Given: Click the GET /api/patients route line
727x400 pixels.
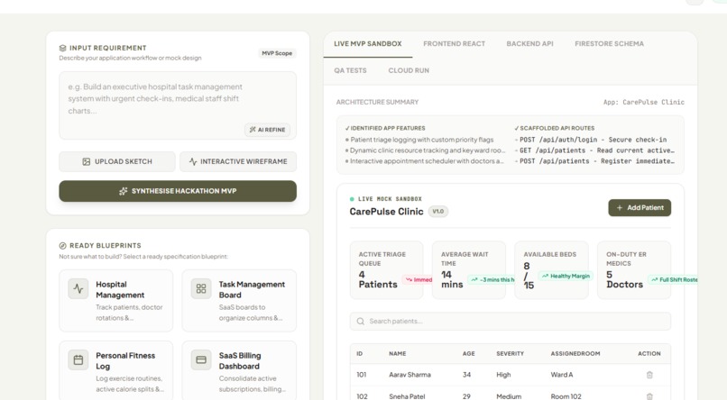Looking at the screenshot, I should pos(594,150).
